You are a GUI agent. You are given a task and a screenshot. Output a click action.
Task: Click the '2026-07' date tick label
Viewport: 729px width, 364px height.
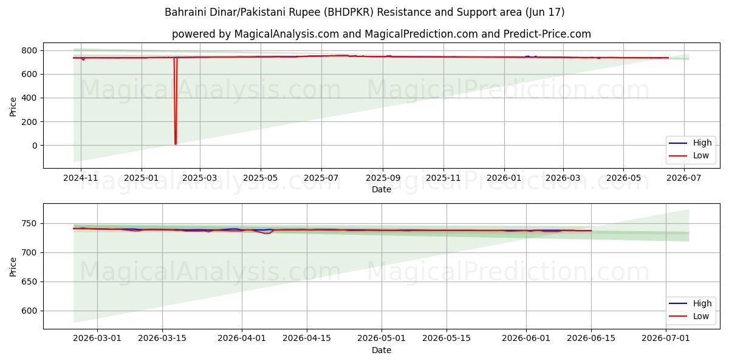point(684,179)
